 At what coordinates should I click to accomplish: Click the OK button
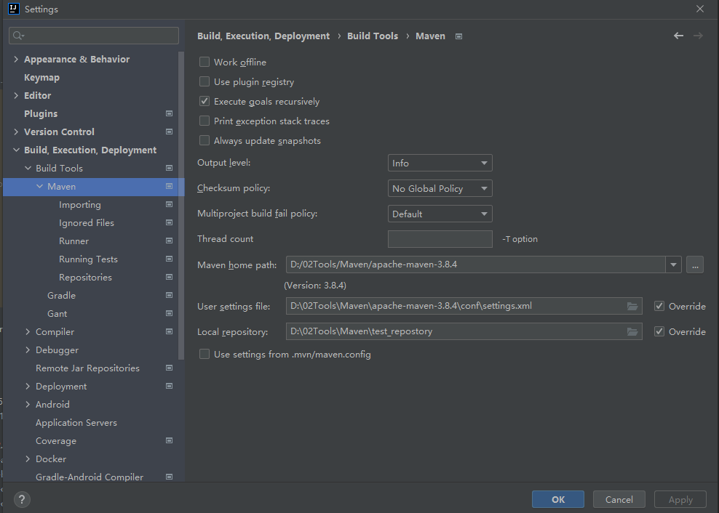558,499
